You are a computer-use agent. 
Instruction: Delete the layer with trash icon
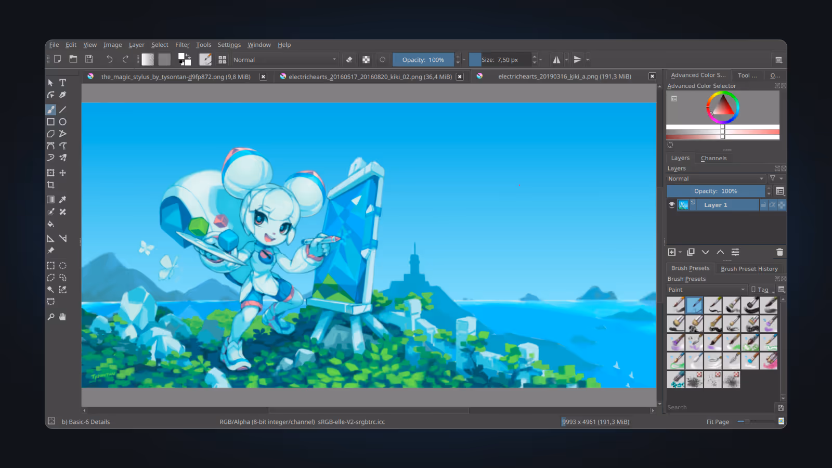(779, 252)
